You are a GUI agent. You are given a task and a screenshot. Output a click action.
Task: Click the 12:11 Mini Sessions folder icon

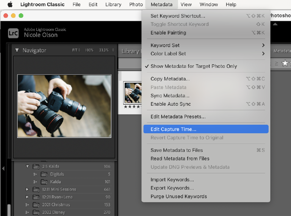(36, 189)
